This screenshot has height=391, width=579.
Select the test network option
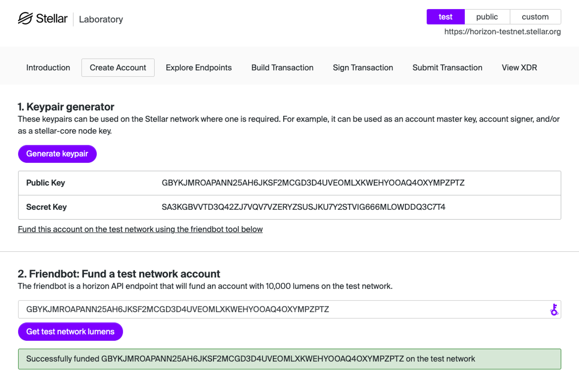(446, 17)
